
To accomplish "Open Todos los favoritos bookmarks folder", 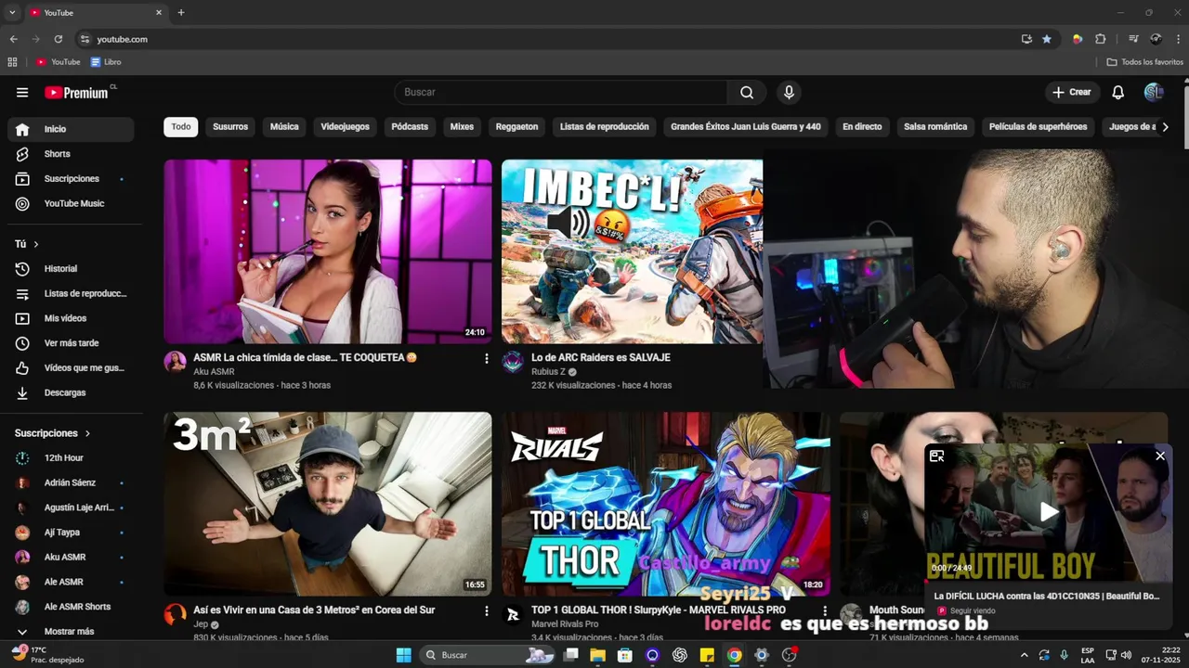I will [1144, 62].
